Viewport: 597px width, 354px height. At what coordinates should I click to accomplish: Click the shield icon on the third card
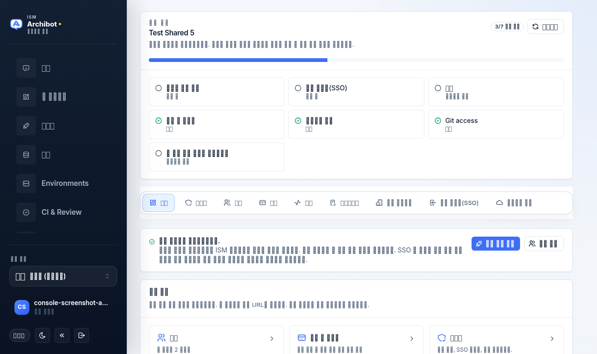coord(442,338)
